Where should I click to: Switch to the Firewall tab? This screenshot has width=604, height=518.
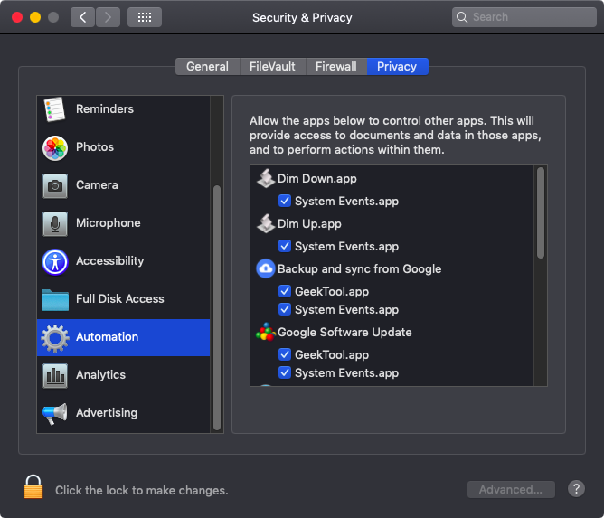(336, 67)
